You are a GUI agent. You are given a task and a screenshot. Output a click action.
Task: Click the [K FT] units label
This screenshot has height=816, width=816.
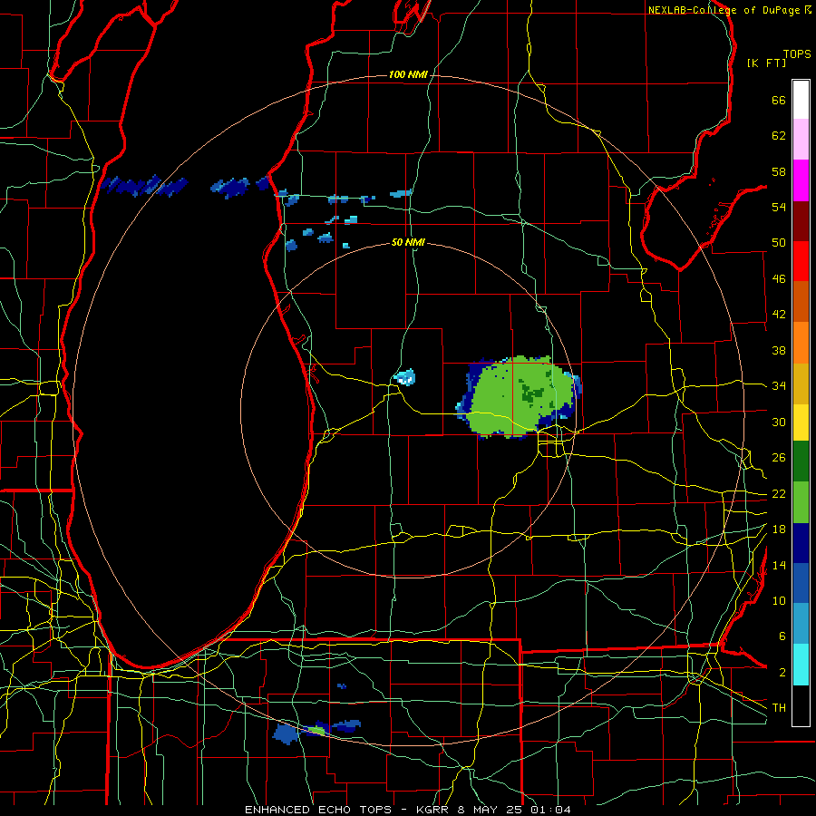766,63
